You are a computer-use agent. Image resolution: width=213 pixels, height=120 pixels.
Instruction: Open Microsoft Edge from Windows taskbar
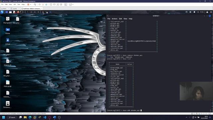pyautogui.click(x=30, y=117)
